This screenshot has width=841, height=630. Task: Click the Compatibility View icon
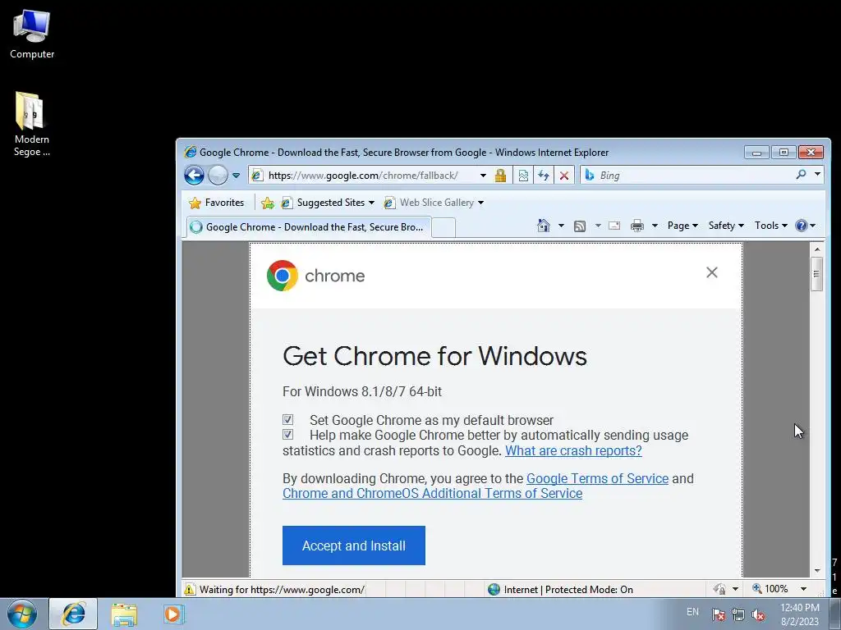pyautogui.click(x=523, y=176)
